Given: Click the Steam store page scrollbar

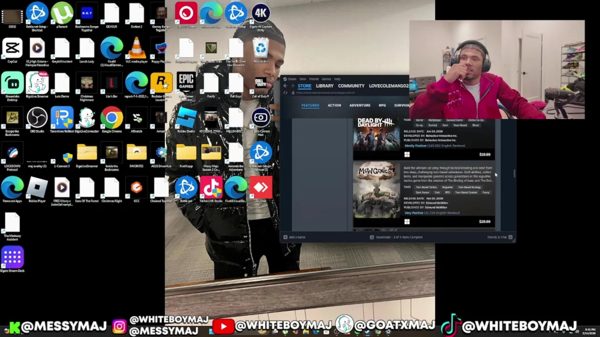Looking at the screenshot, I should pyautogui.click(x=514, y=174).
